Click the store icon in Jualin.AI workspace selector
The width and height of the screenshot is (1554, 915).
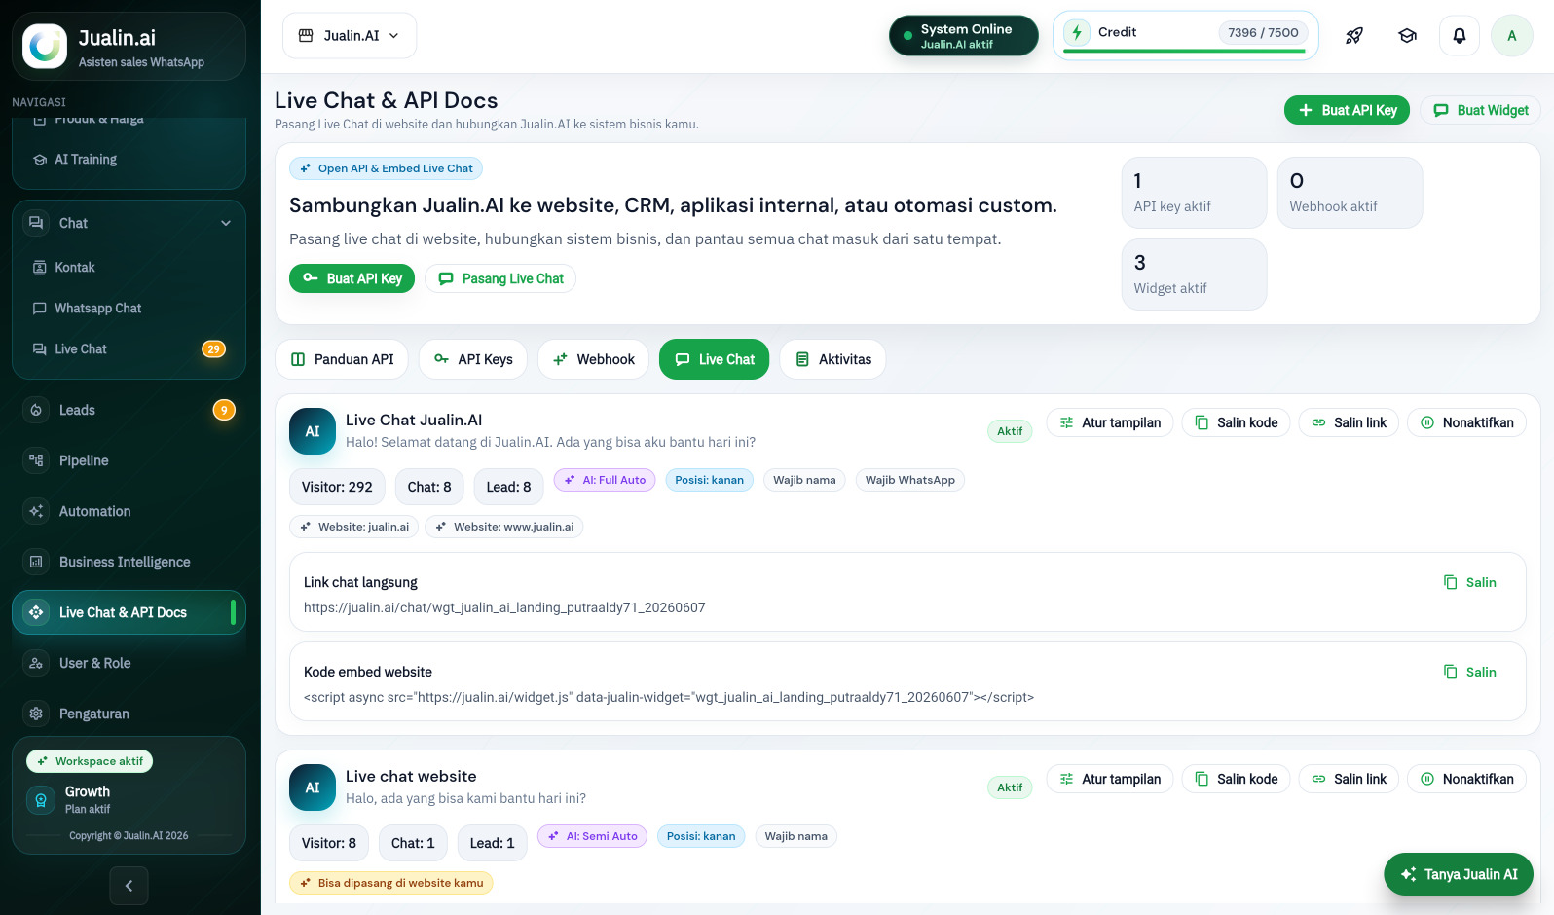306,36
